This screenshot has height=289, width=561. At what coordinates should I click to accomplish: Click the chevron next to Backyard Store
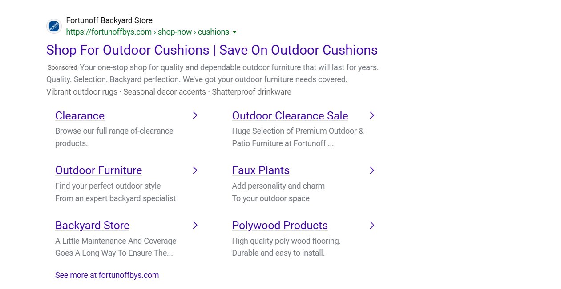(x=195, y=226)
